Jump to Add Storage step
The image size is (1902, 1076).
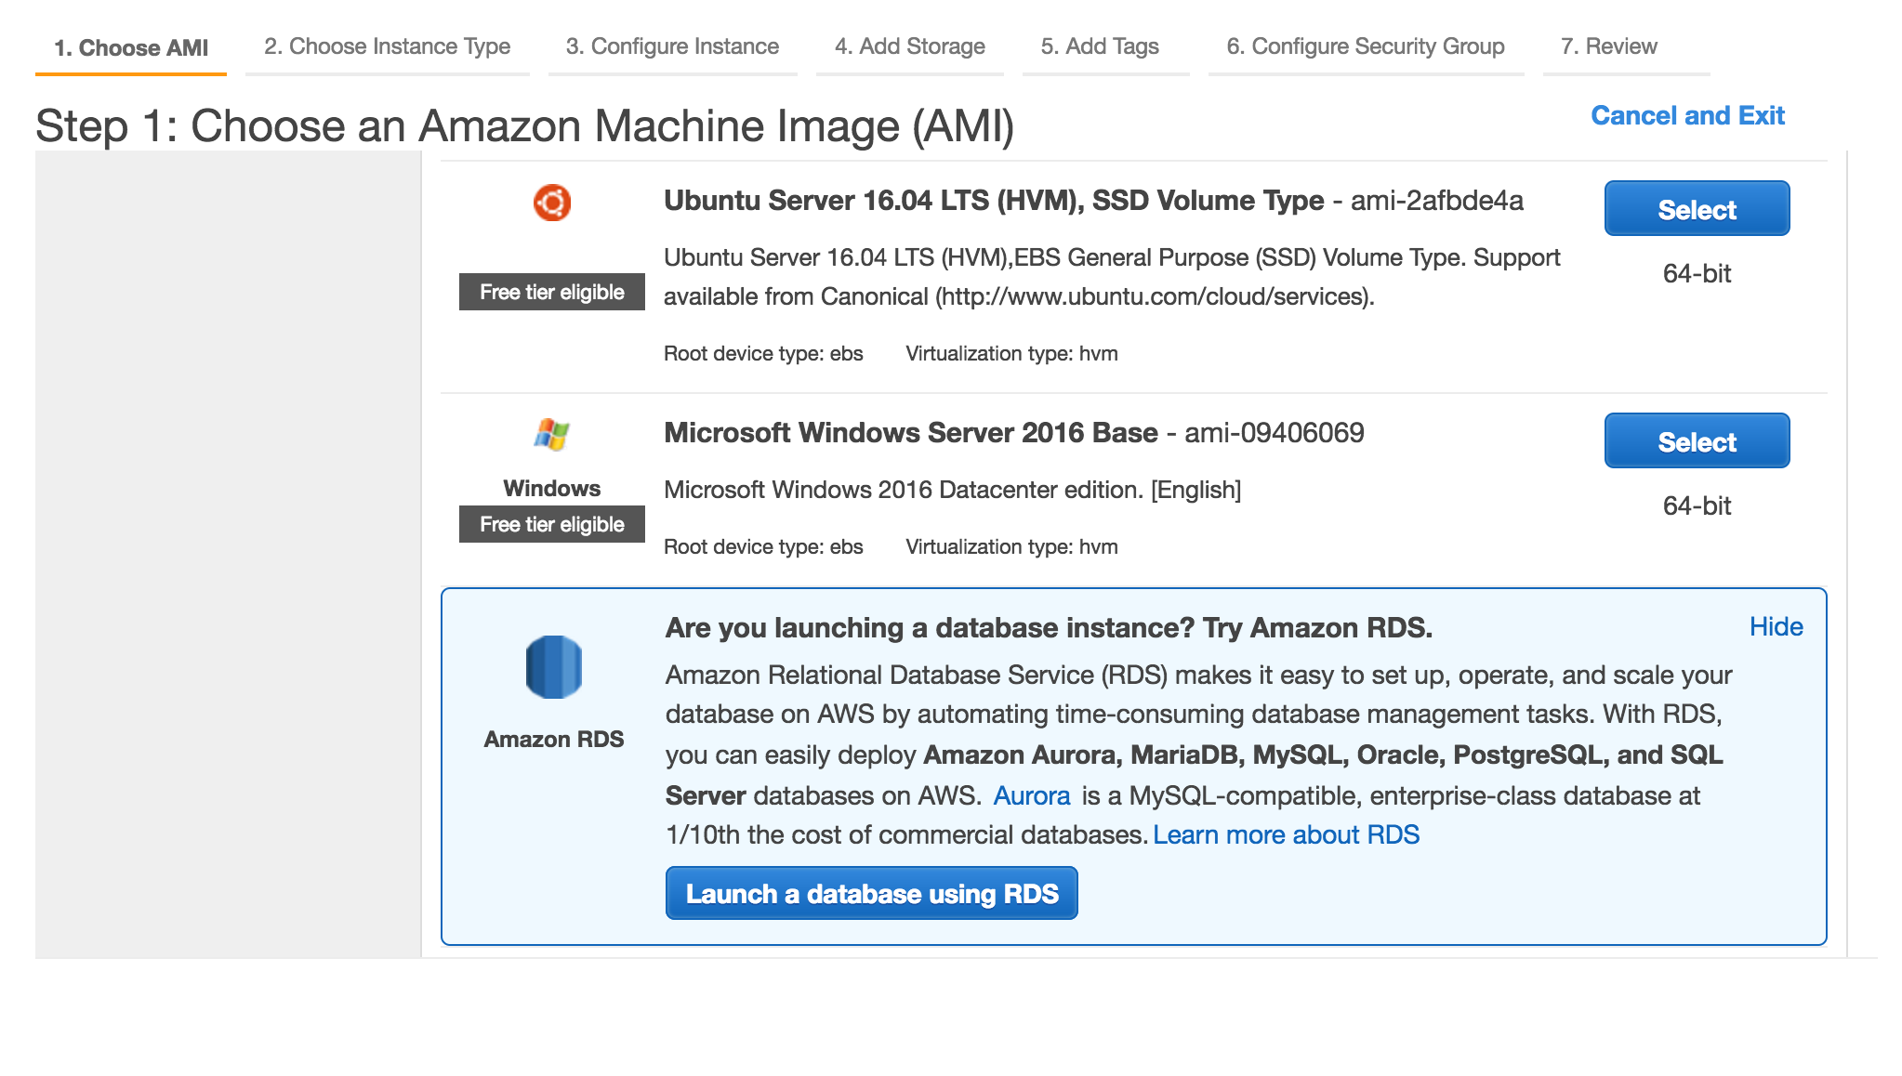[909, 46]
